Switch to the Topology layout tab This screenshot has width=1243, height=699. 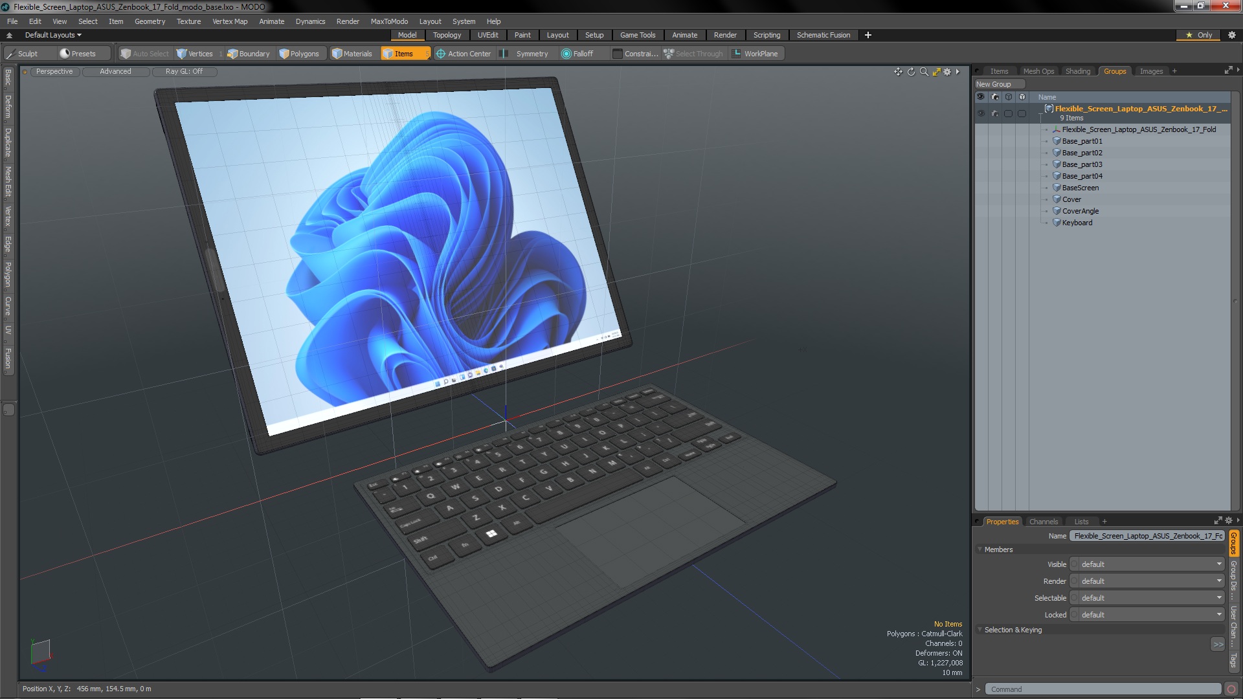pos(447,35)
